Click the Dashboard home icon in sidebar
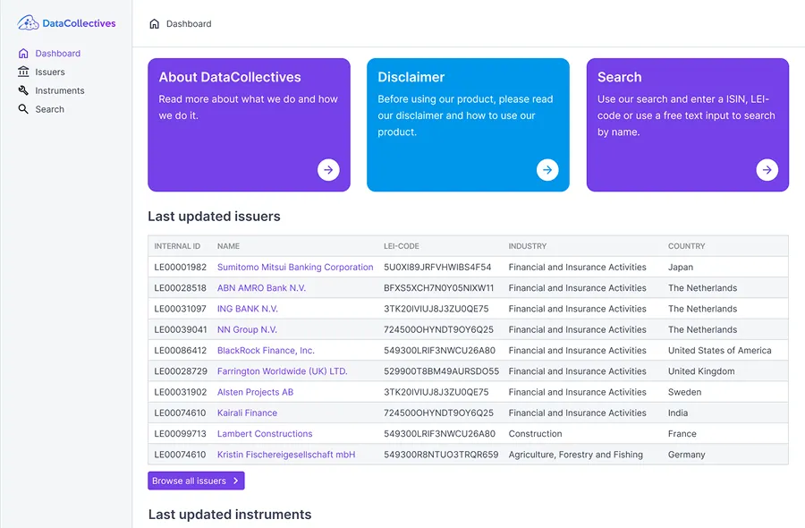The width and height of the screenshot is (805, 528). point(23,54)
